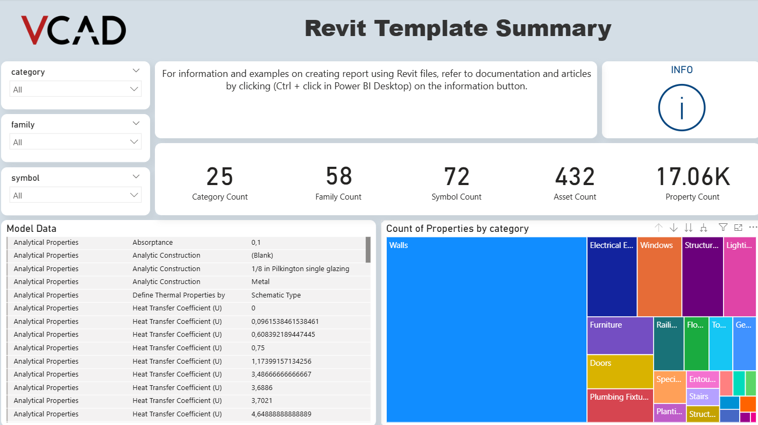Open the symbol slicer dropdown showing All
Image resolution: width=758 pixels, height=425 pixels.
[x=75, y=195]
